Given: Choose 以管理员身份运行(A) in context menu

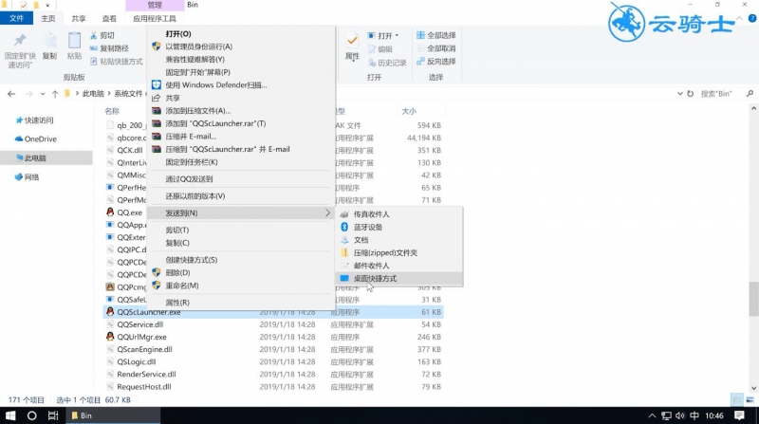Looking at the screenshot, I should (x=241, y=46).
